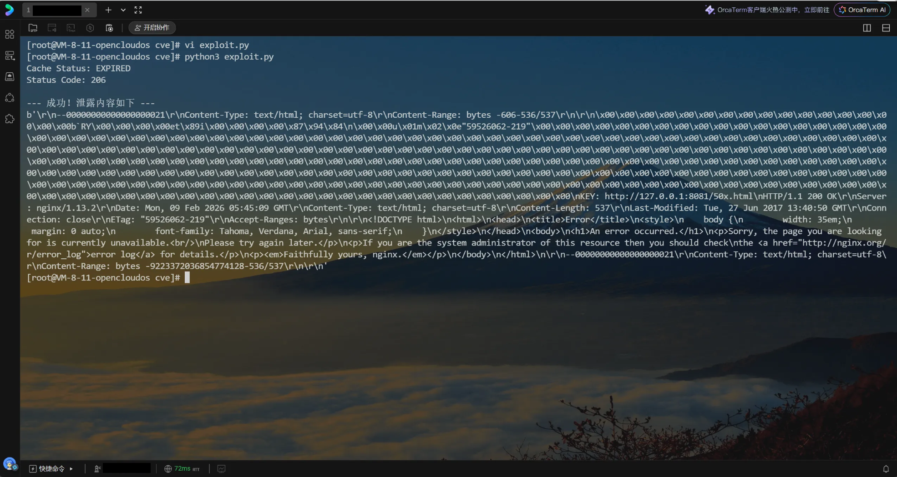Click the OrcaTerm logo icon

(x=10, y=10)
